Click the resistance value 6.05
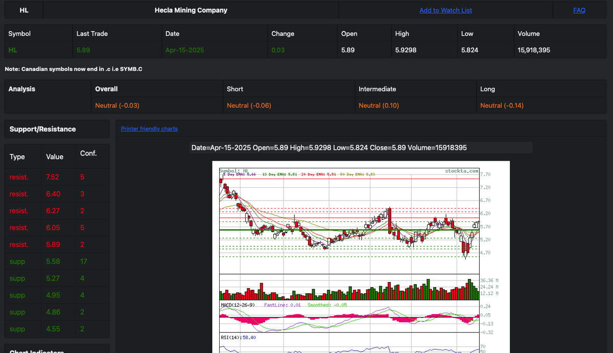 coord(53,228)
